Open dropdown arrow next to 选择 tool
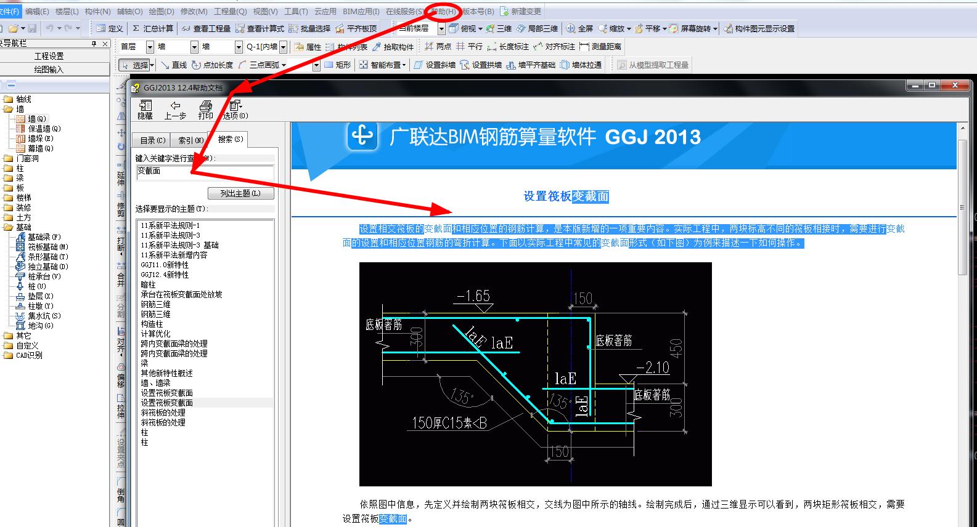This screenshot has width=977, height=527. [153, 65]
